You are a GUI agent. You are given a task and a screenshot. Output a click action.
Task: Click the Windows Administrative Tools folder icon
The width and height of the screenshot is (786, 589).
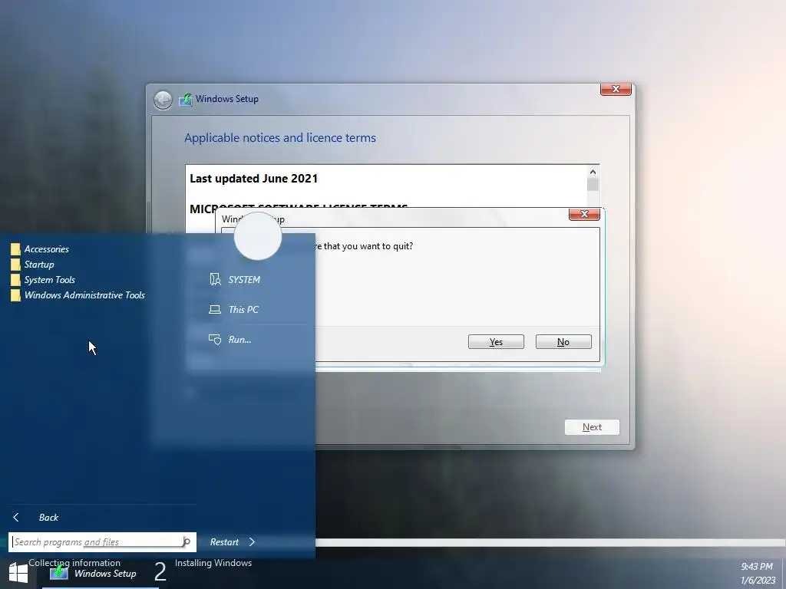(15, 295)
